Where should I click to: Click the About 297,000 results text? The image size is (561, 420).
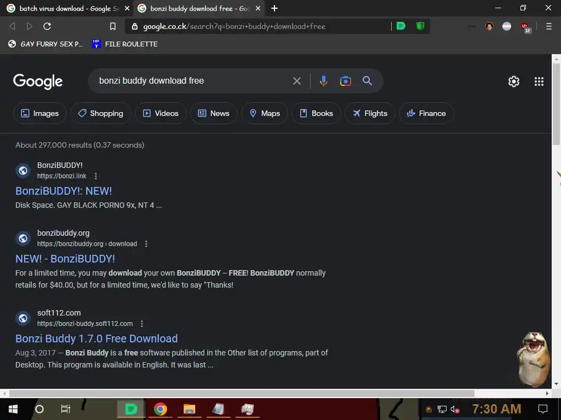coord(80,145)
